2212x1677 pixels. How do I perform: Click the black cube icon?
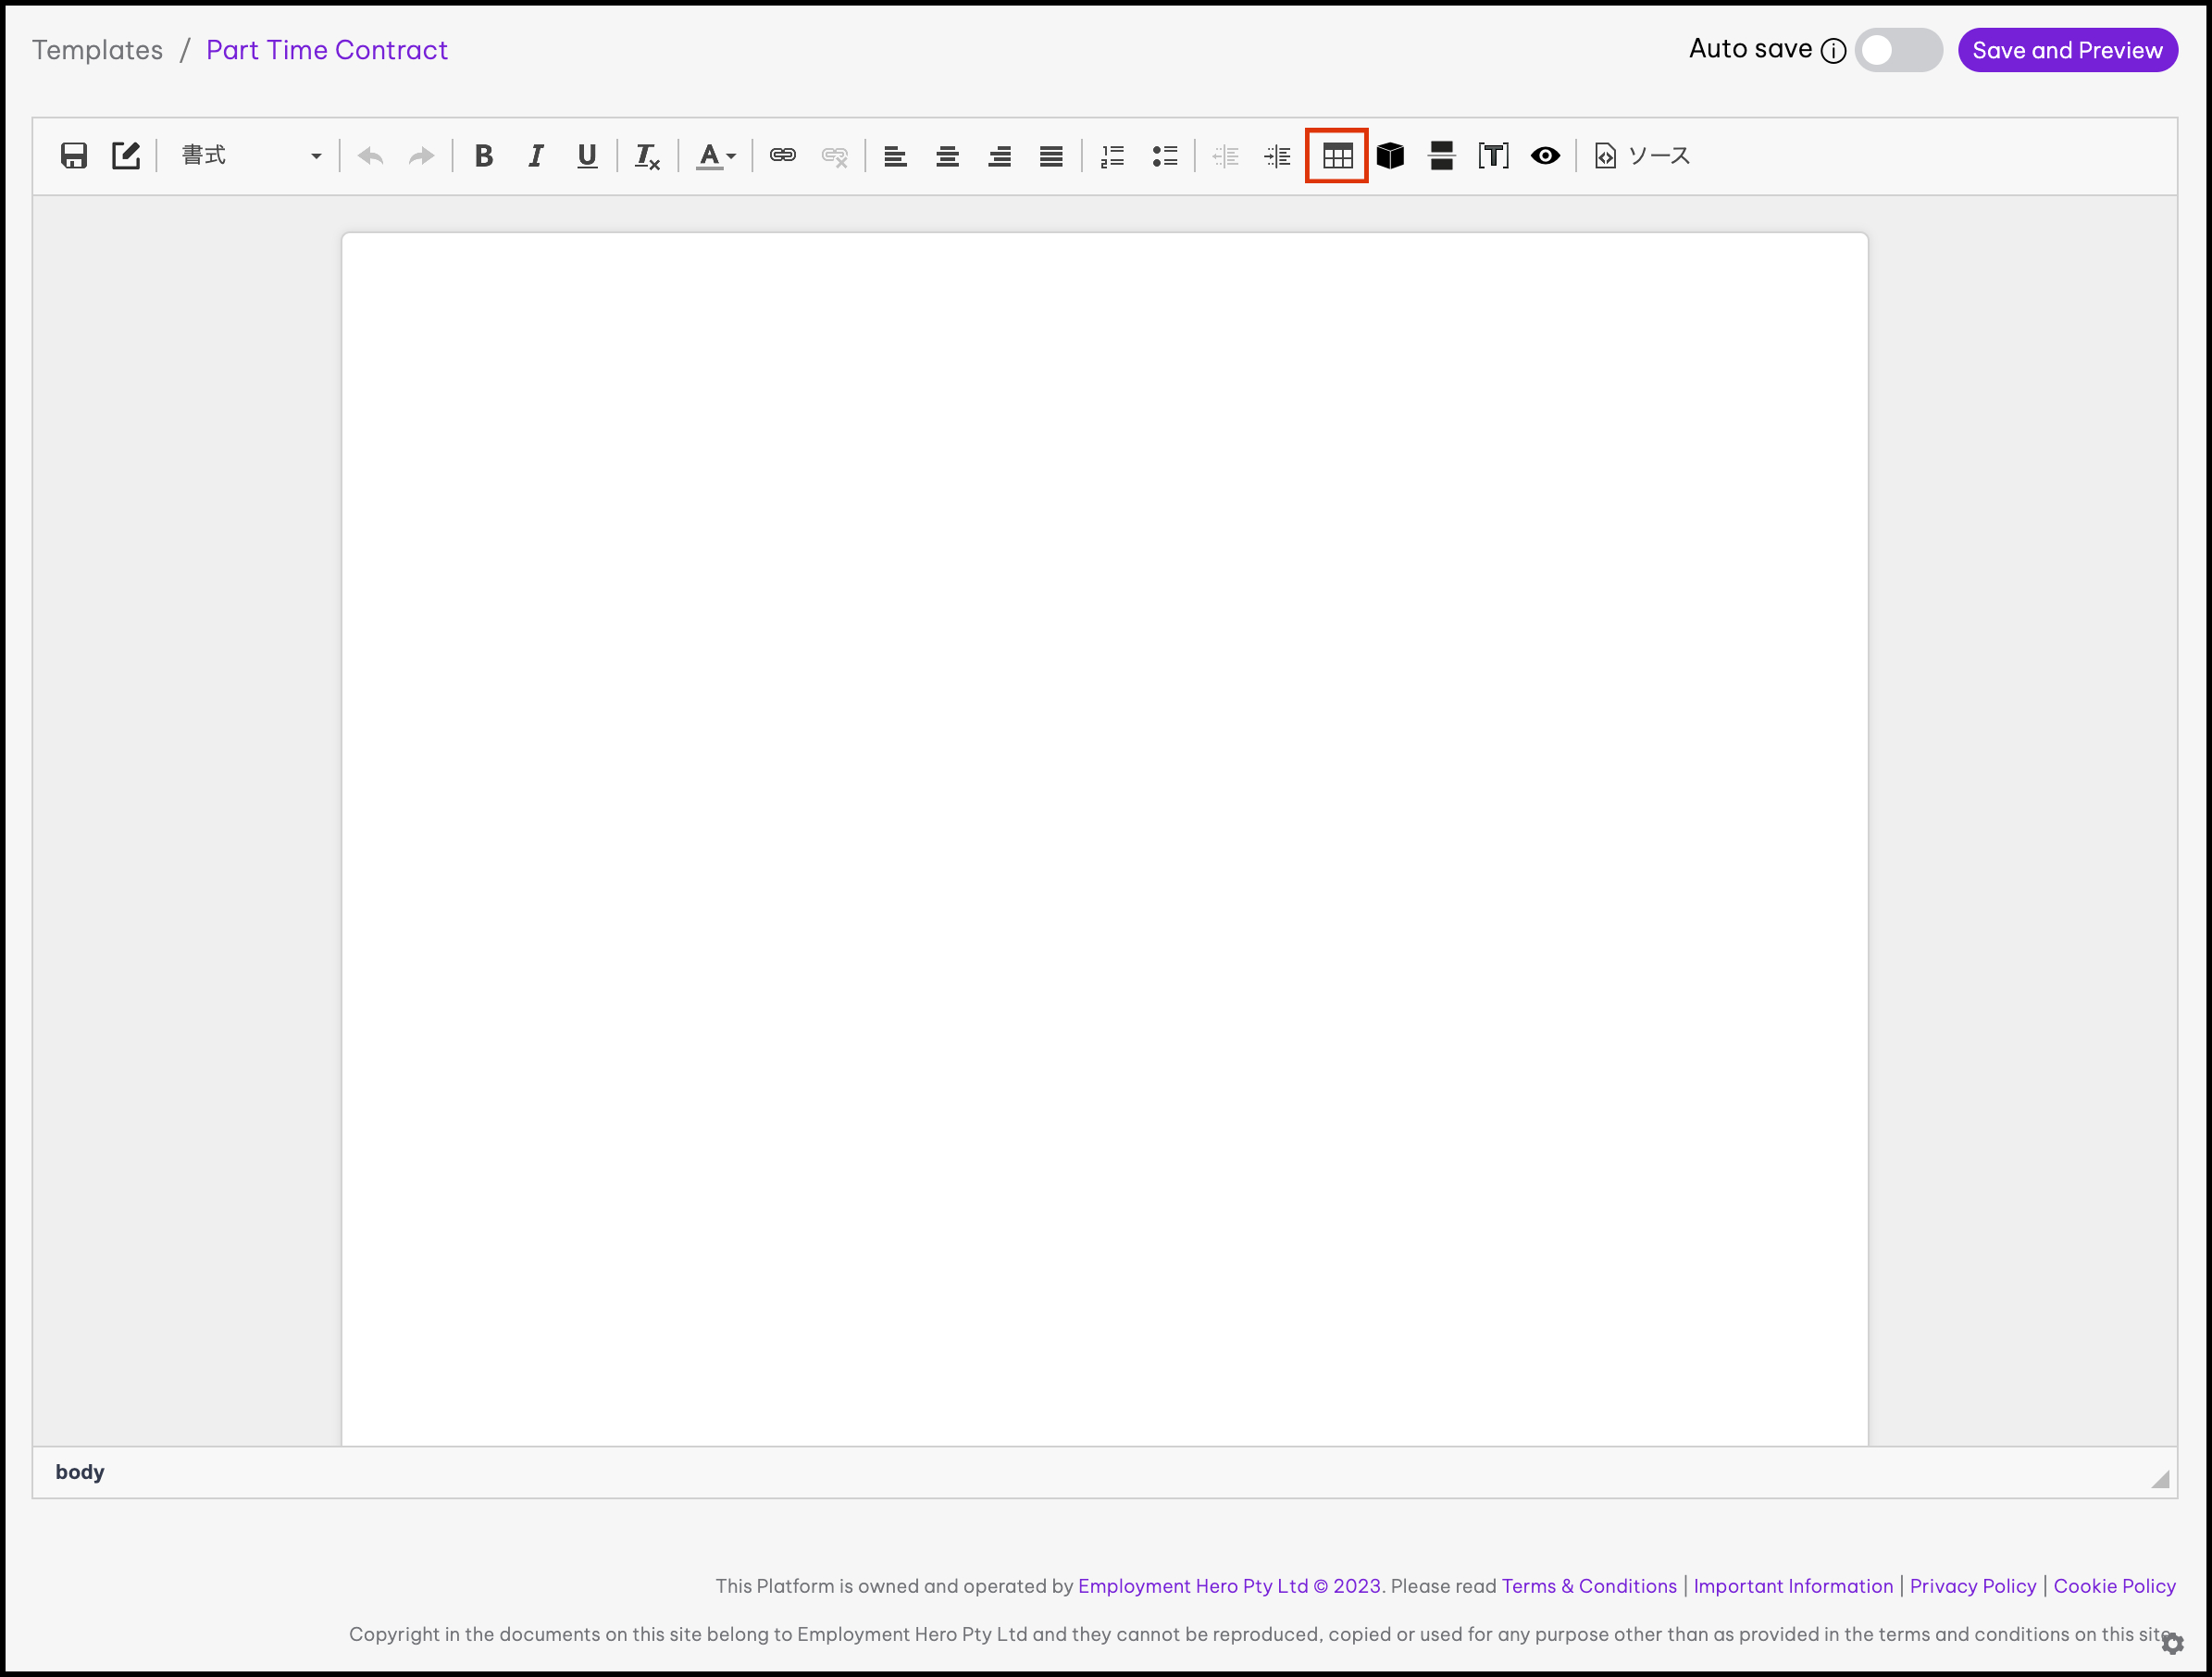click(x=1389, y=156)
